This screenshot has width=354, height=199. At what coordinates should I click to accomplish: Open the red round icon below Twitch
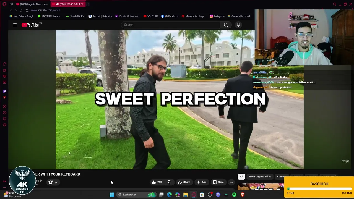pyautogui.click(x=4, y=97)
